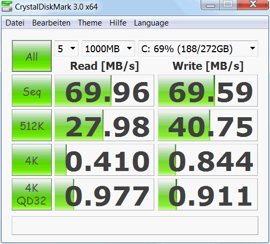Screen dimensions: 270x244
Task: Open the test size dropdown 1000MB
Action: 108,48
